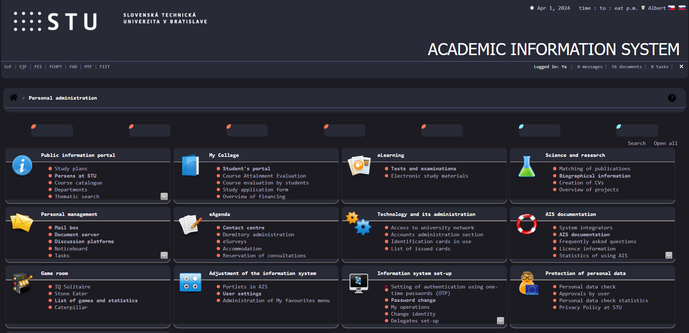Open Password change link
Viewport: 689px width, 333px height.
click(x=413, y=300)
